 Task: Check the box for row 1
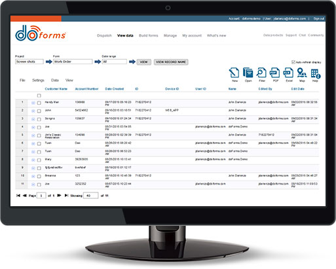click(x=39, y=103)
